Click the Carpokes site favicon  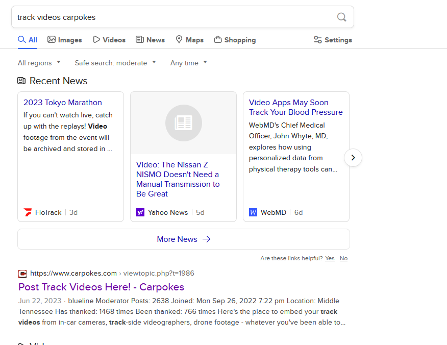[x=22, y=274]
